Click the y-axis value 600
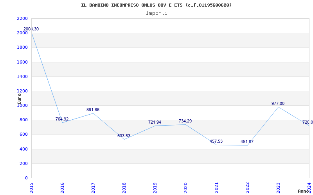 click(24, 135)
